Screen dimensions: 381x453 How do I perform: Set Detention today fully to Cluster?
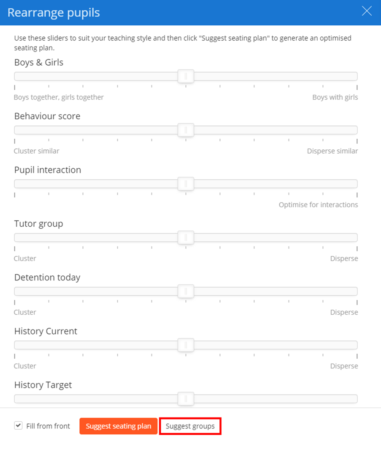point(17,291)
